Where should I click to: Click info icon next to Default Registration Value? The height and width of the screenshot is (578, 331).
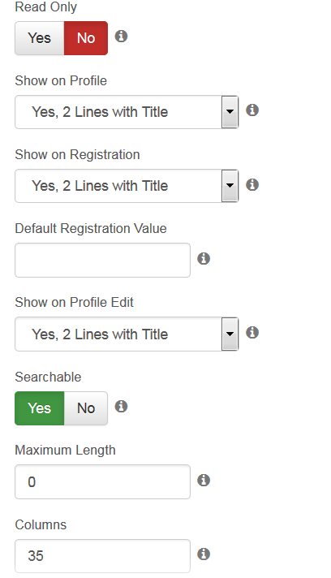click(x=204, y=258)
